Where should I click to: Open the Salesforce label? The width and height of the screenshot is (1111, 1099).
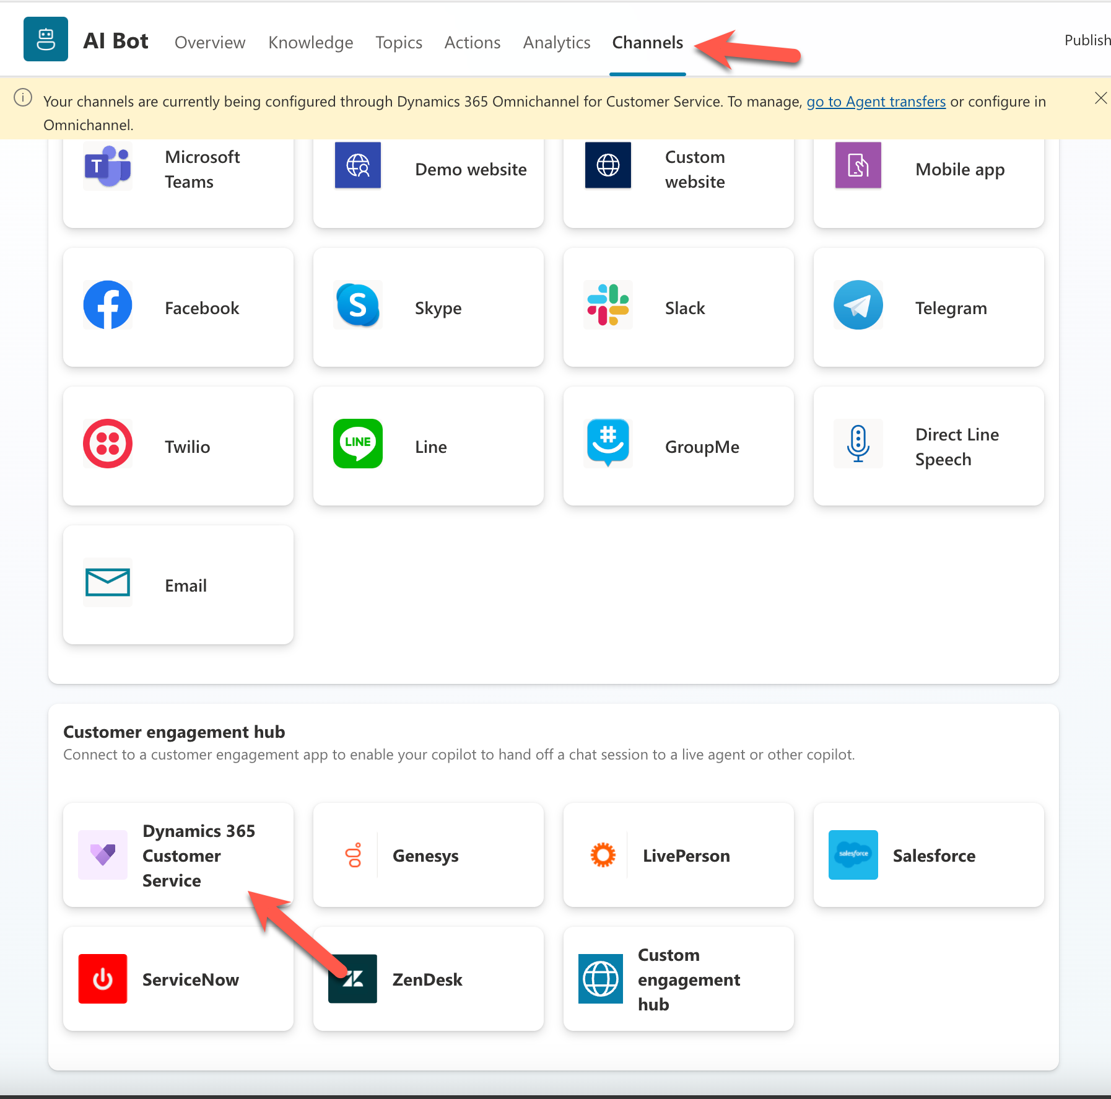(934, 856)
